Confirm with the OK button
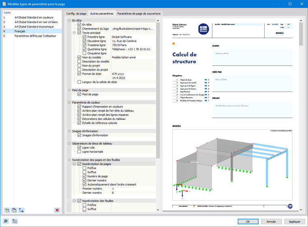Screen dimensions: 308x227 coord(248,221)
